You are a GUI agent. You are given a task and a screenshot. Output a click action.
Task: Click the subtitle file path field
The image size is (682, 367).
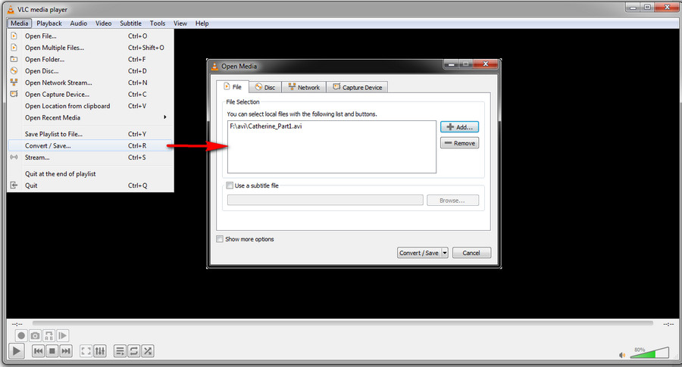coord(325,201)
